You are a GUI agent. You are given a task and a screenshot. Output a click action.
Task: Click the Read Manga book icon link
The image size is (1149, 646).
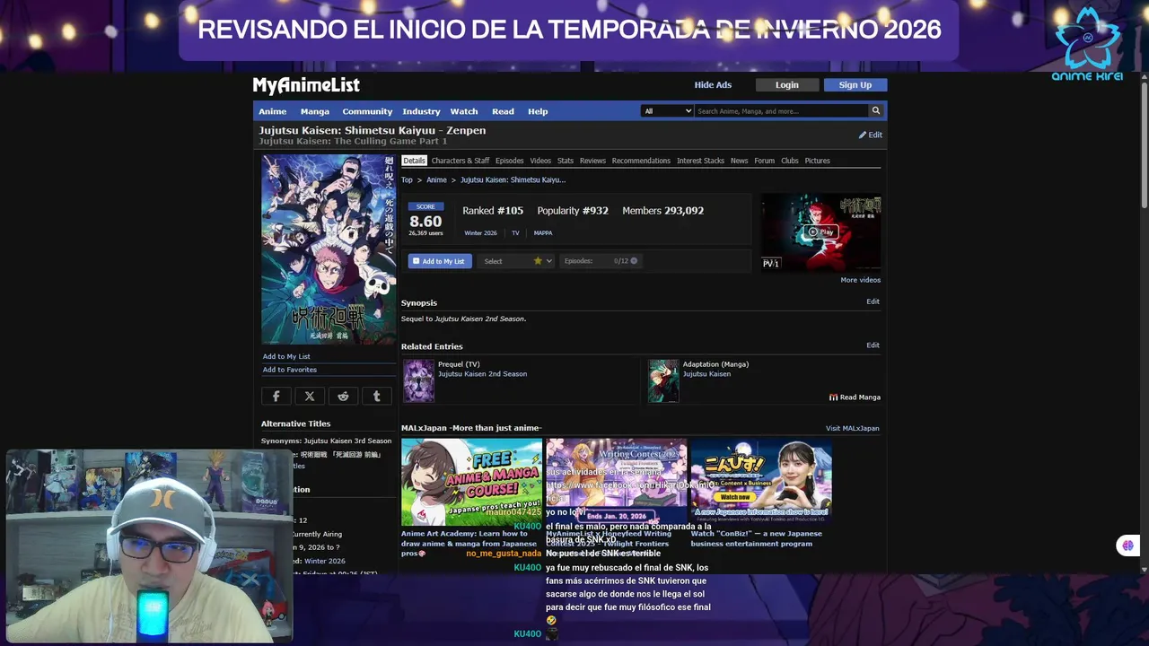pos(855,397)
